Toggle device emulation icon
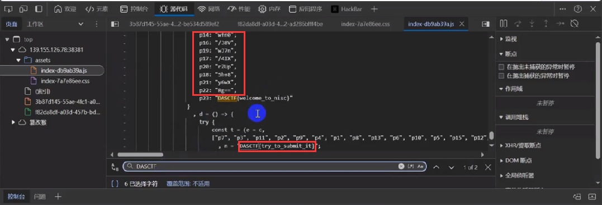Image resolution: width=602 pixels, height=205 pixels. (24, 9)
